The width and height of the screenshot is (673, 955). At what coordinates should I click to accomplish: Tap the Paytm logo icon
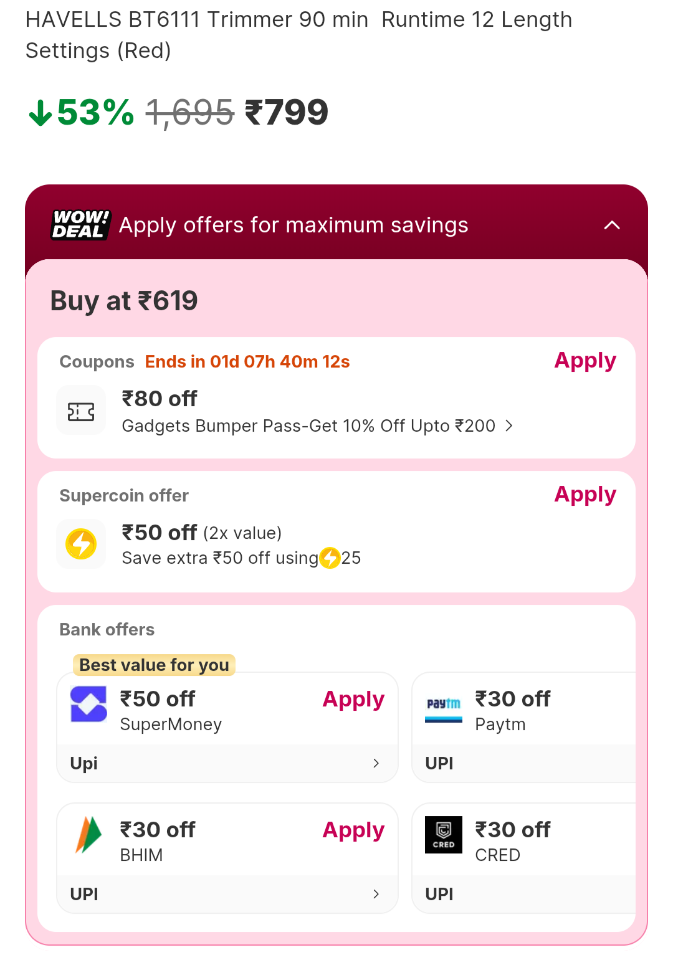444,708
